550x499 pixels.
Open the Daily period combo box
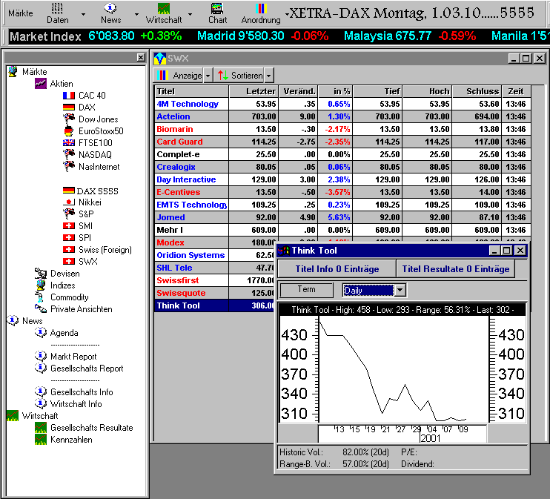[374, 290]
